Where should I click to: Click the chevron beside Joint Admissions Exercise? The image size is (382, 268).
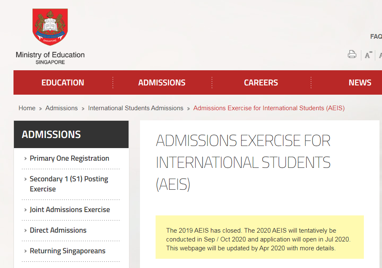pyautogui.click(x=26, y=210)
